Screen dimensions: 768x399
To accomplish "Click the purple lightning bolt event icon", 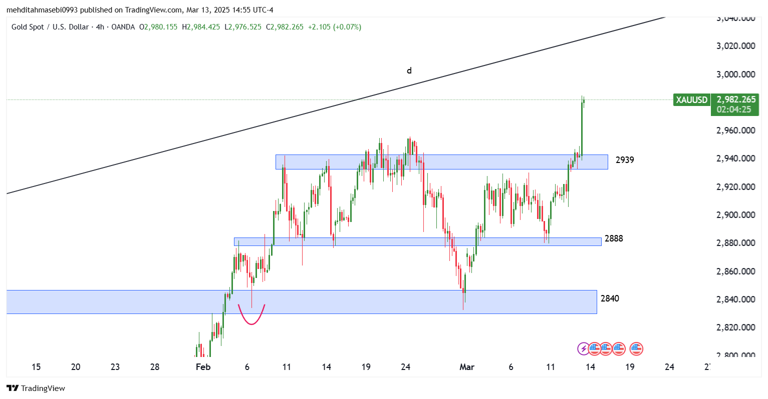I will click(584, 348).
